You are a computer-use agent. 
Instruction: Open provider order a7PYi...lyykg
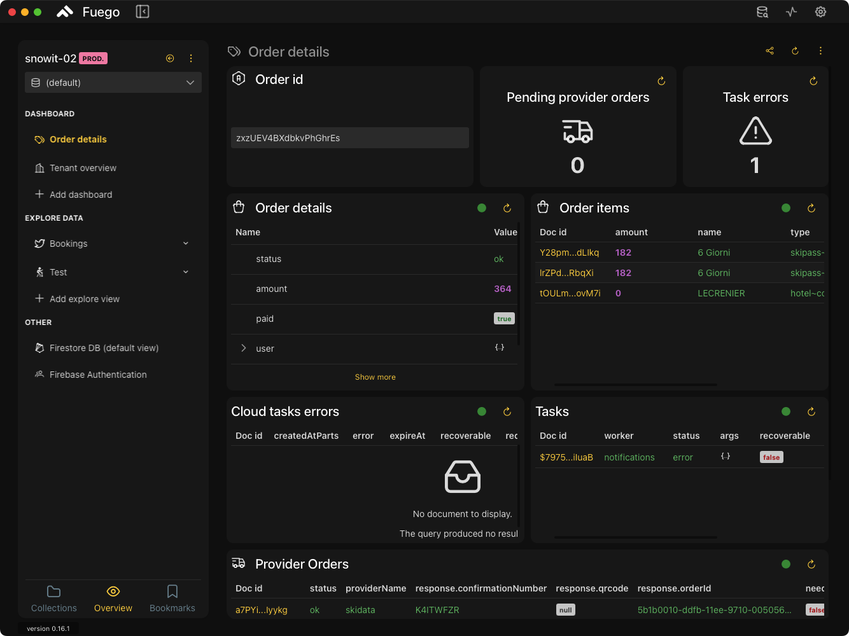(x=262, y=610)
